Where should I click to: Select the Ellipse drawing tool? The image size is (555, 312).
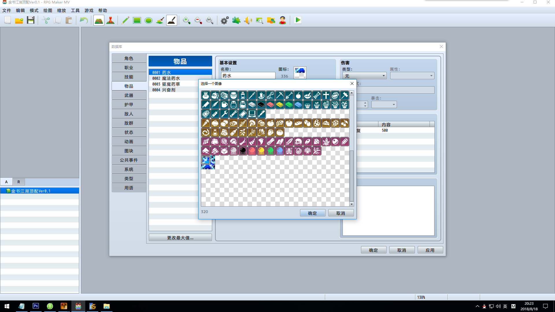tap(149, 20)
